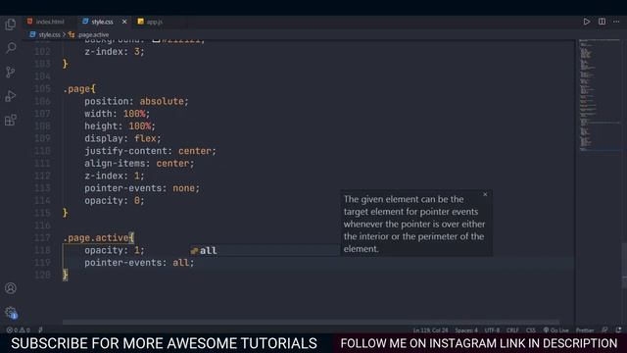Open Source Control view icon
This screenshot has height=353, width=627.
(x=11, y=72)
